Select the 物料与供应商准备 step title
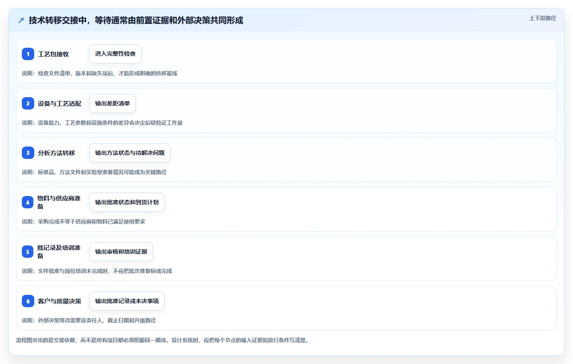Screen dimensions: 573x364 tap(59, 202)
